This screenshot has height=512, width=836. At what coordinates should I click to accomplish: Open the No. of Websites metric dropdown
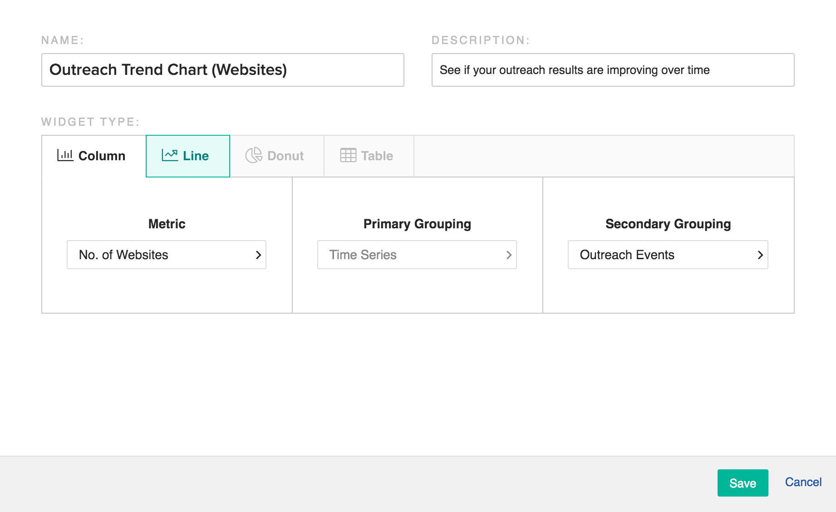point(166,255)
